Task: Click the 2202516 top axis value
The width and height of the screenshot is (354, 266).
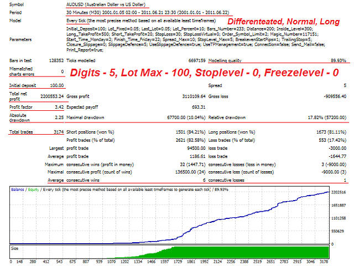Action: 339,192
